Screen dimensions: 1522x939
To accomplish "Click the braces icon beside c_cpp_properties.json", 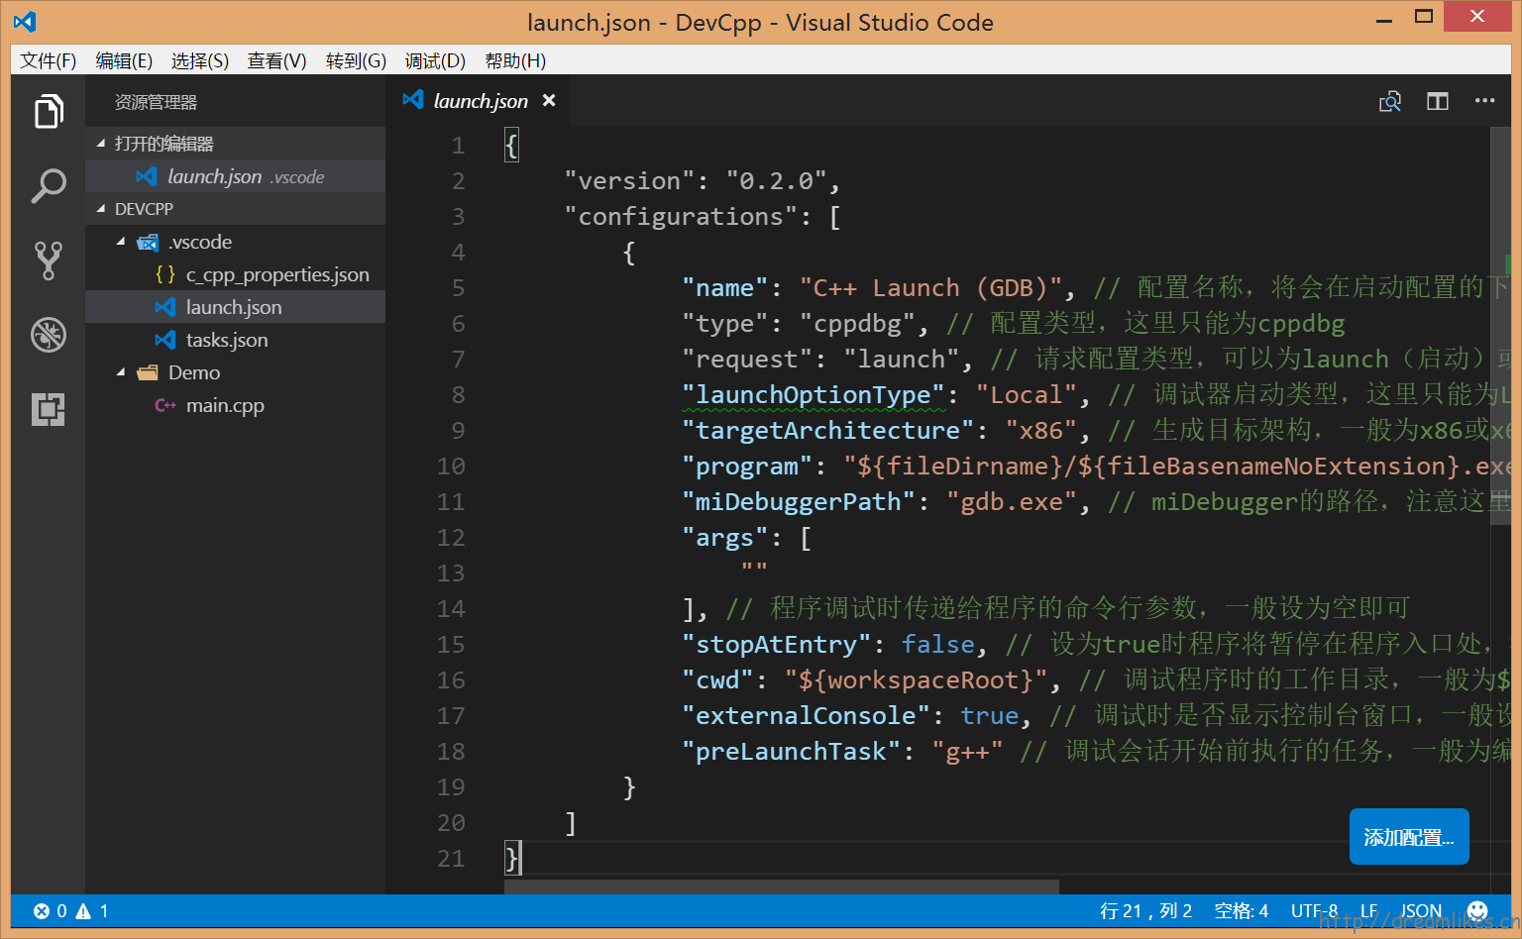I will tap(165, 274).
